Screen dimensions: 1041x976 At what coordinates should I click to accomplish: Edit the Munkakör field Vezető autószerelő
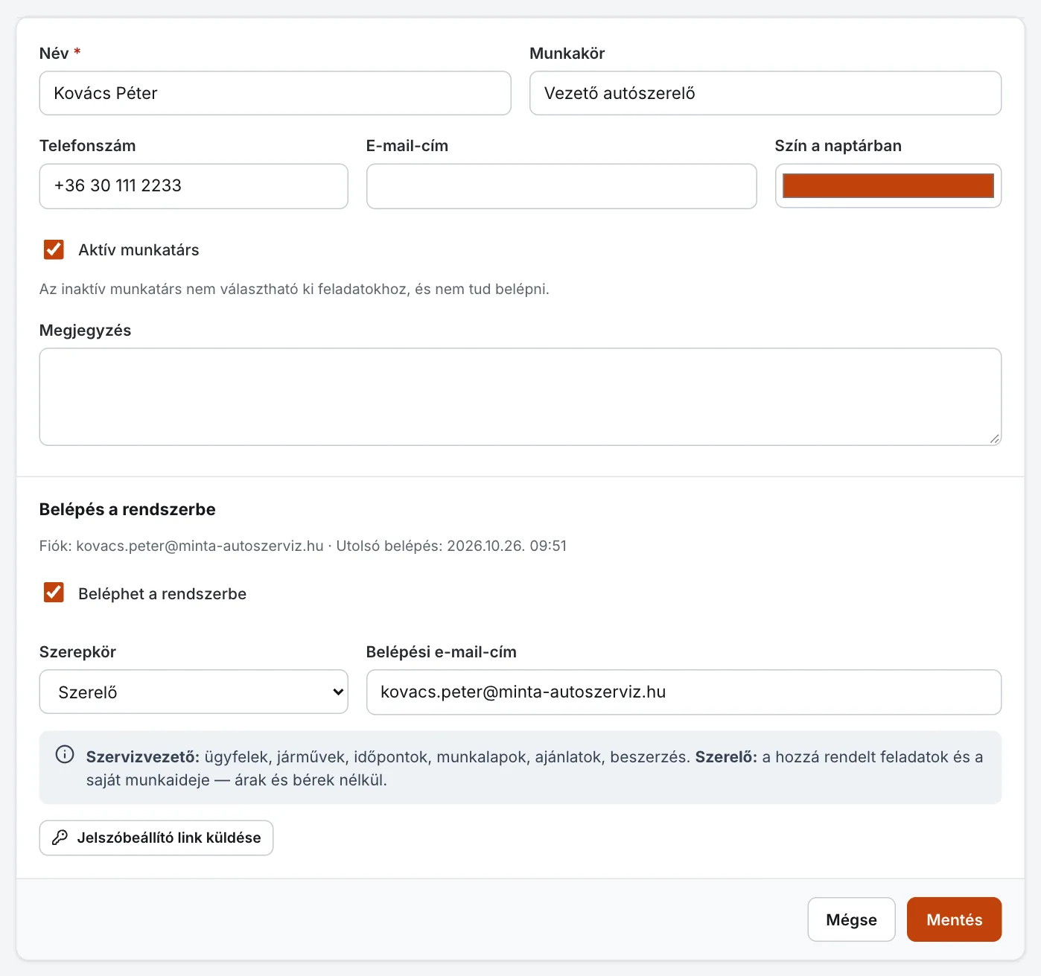pos(765,93)
